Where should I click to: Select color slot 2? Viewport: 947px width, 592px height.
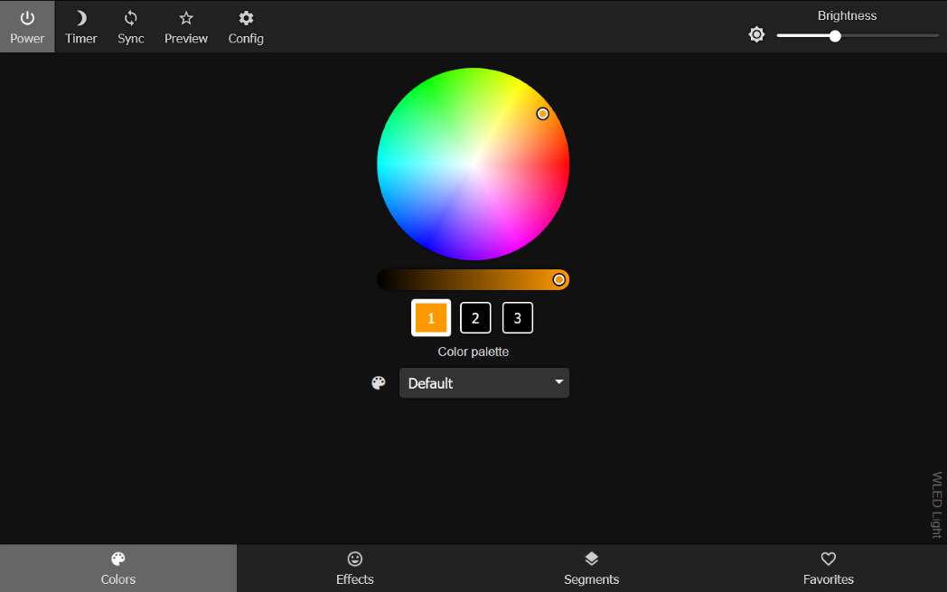pos(475,318)
